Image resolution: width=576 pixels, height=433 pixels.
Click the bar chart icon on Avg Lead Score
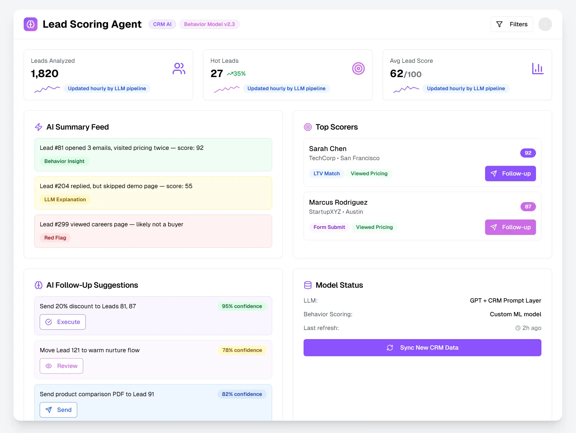(x=538, y=69)
